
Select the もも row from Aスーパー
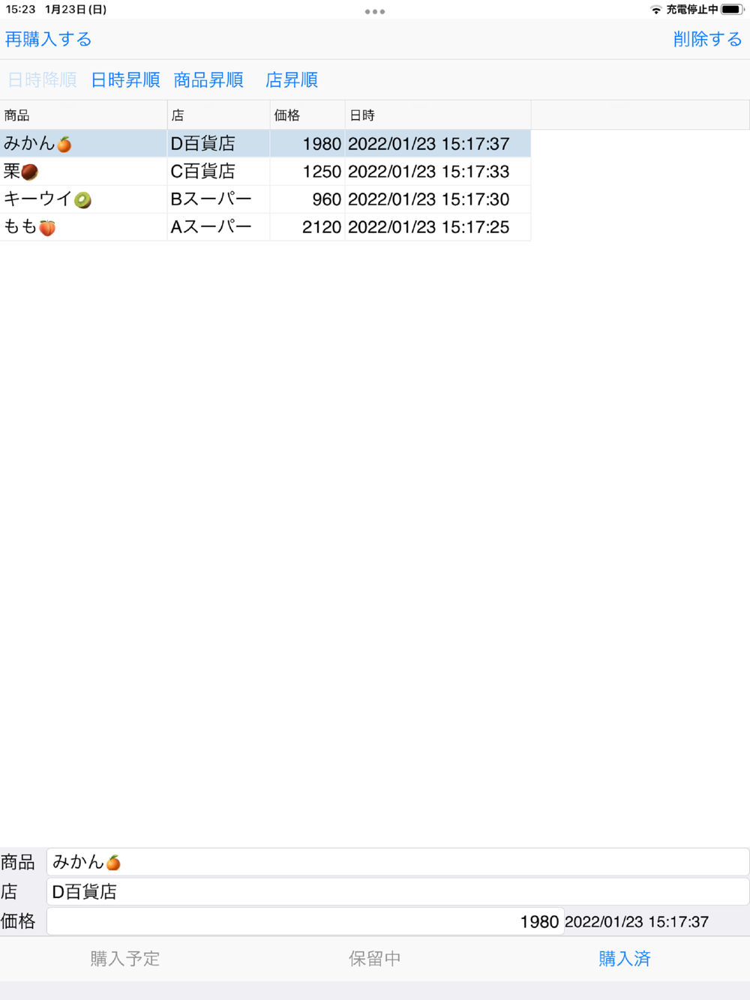click(x=265, y=226)
